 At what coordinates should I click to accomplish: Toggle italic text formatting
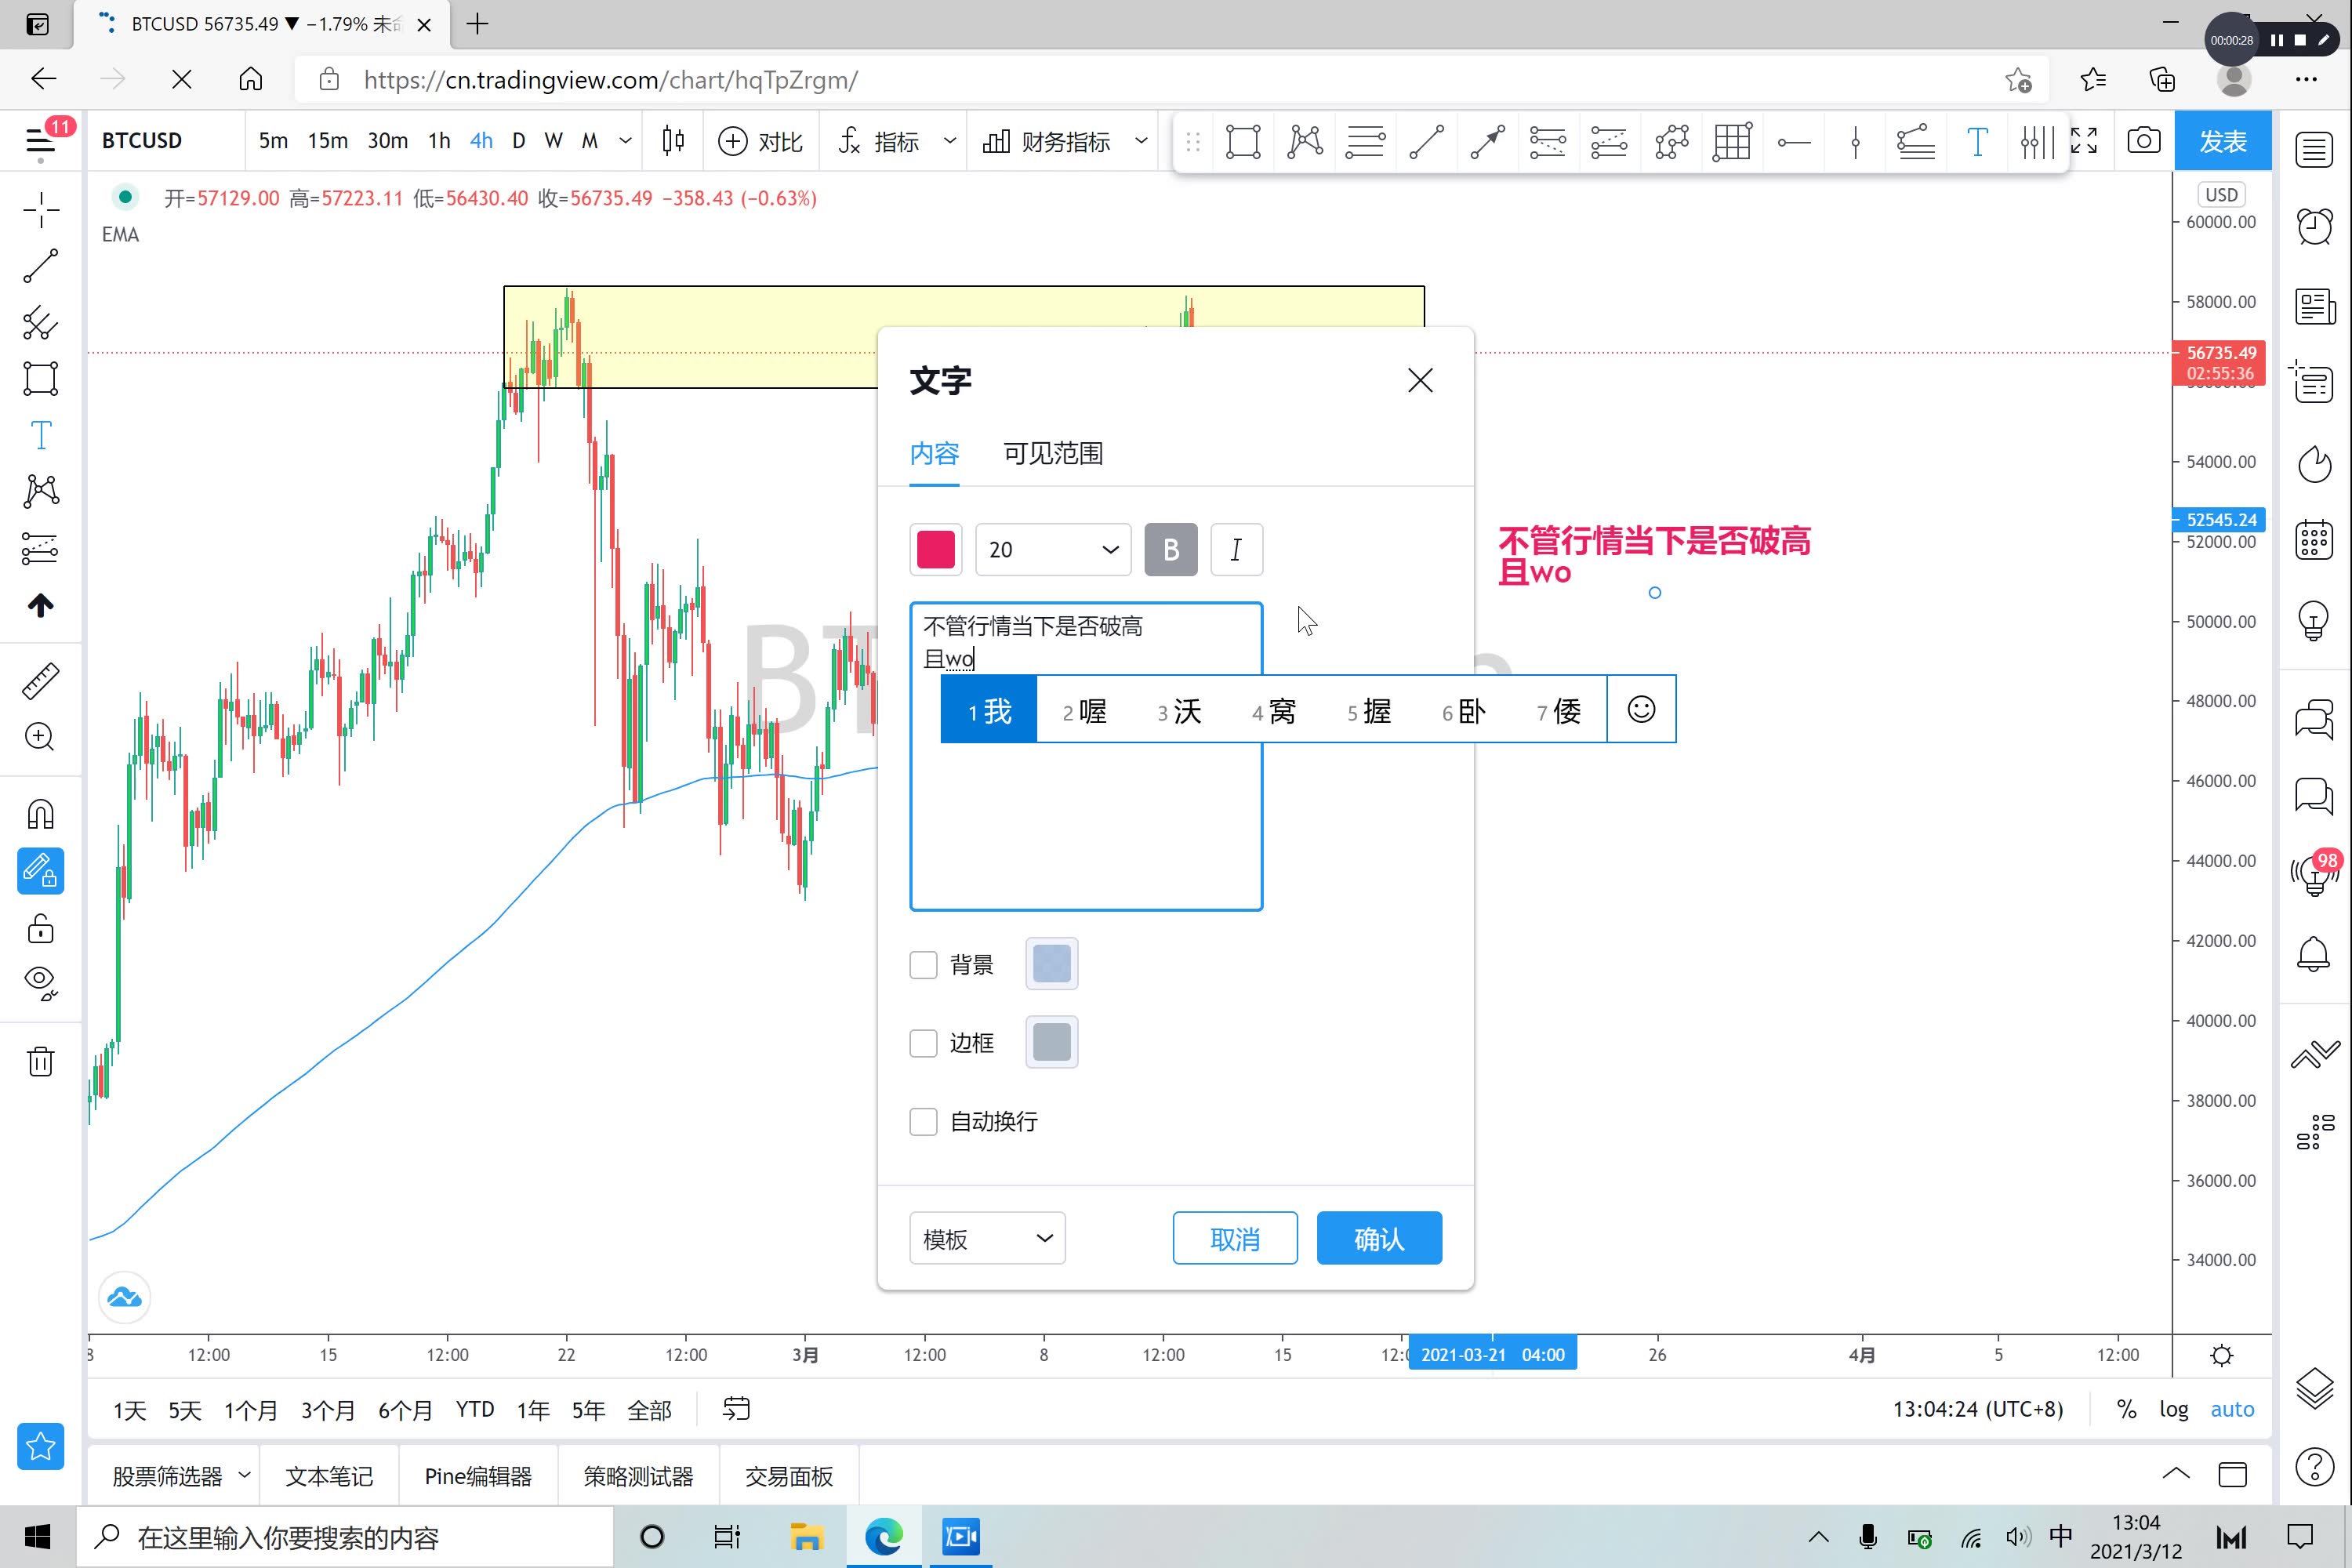click(1237, 550)
